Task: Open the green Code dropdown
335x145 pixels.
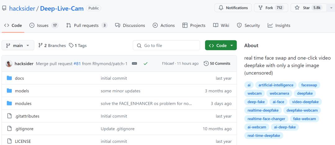Action: (x=221, y=46)
